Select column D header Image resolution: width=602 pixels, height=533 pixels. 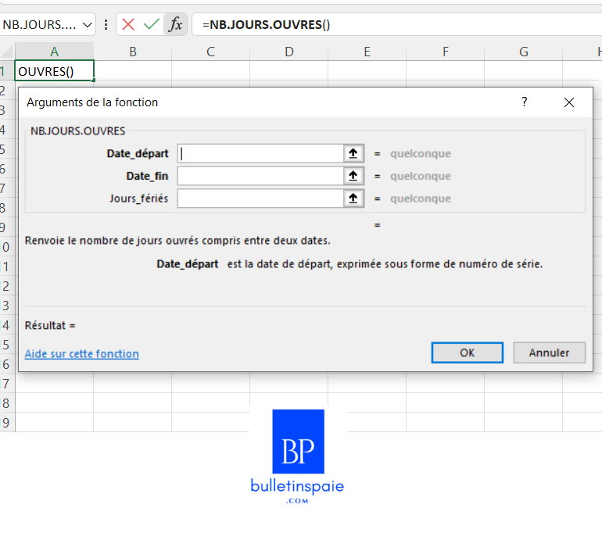(289, 52)
